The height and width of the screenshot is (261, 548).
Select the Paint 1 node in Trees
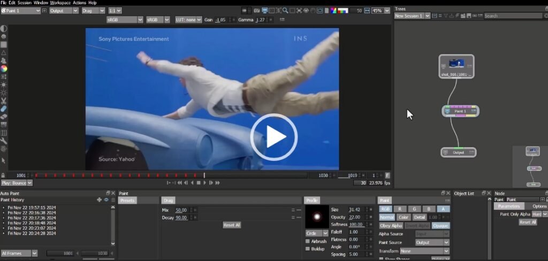coord(460,111)
